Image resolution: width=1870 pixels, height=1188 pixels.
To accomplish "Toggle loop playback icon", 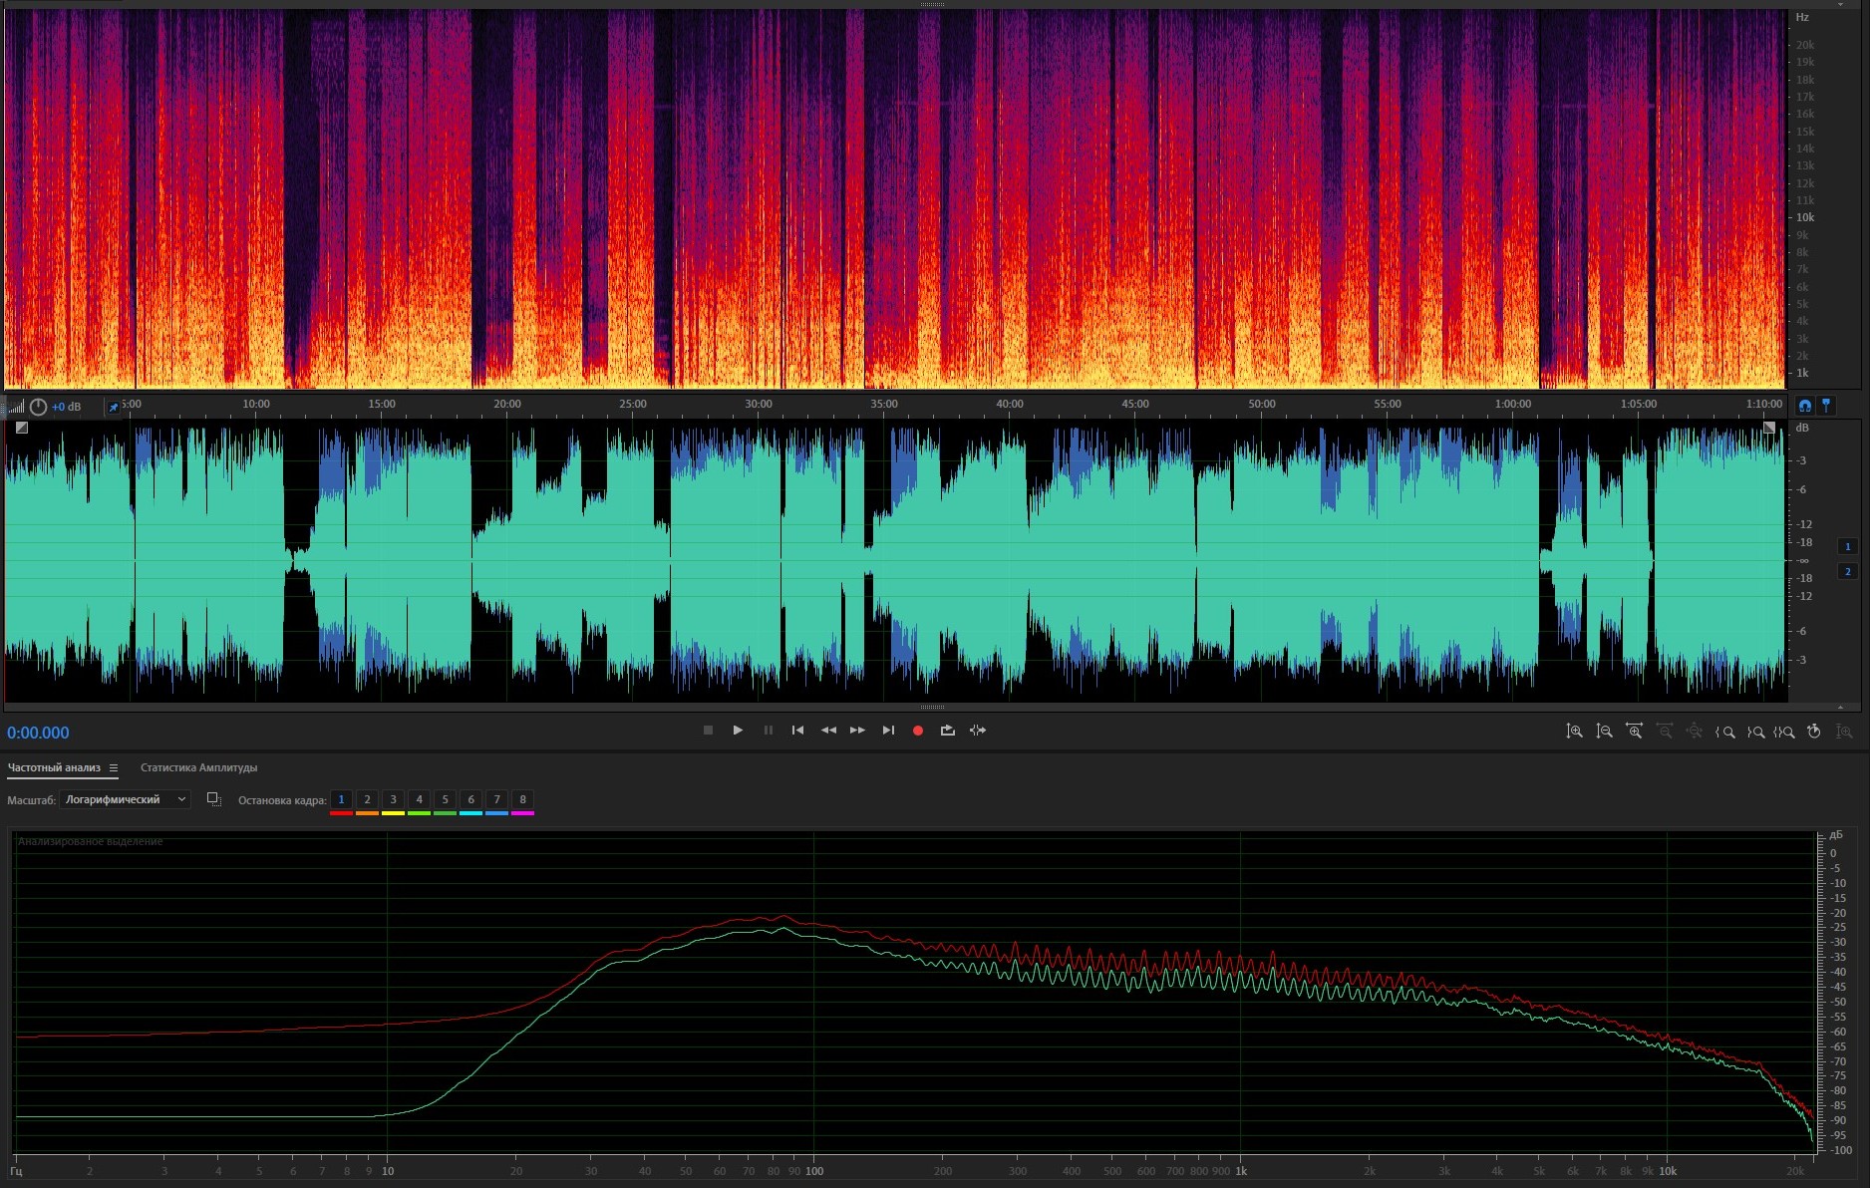I will [x=947, y=731].
